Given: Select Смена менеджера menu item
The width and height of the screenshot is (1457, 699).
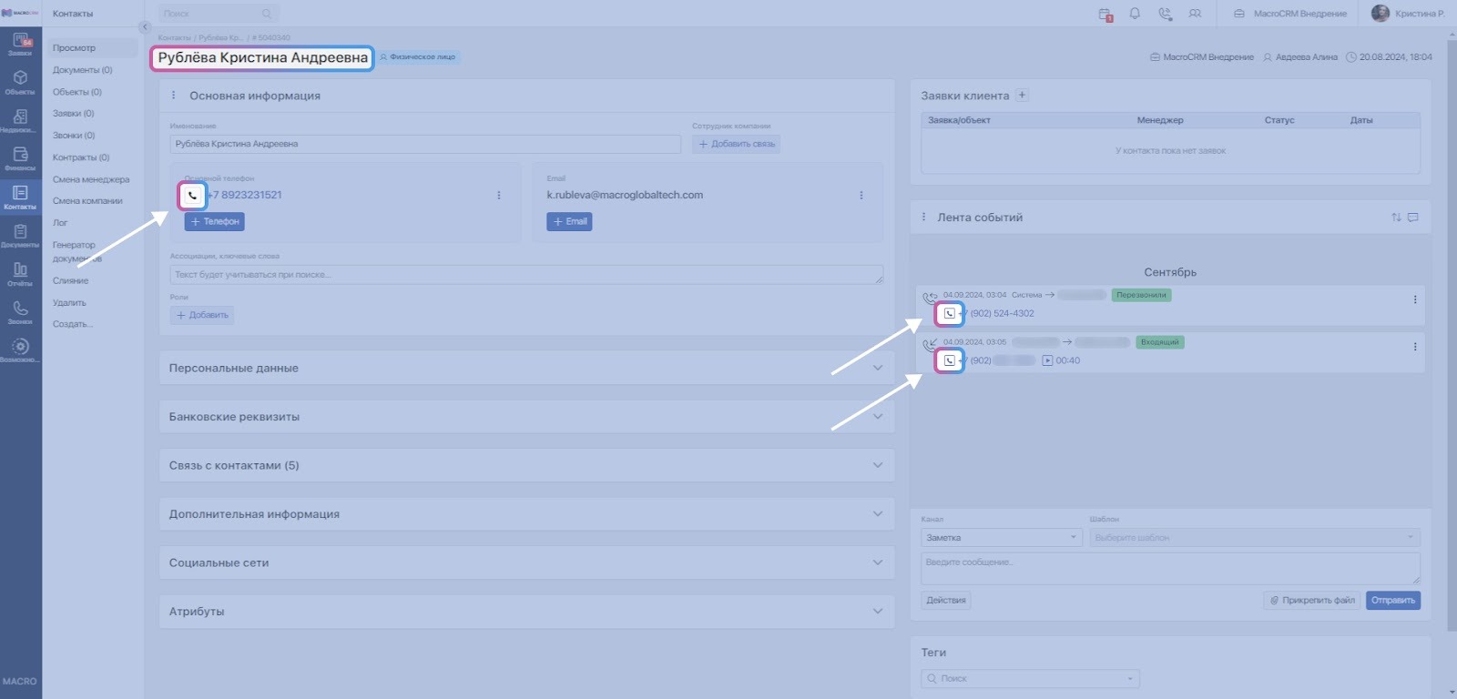Looking at the screenshot, I should tap(91, 179).
